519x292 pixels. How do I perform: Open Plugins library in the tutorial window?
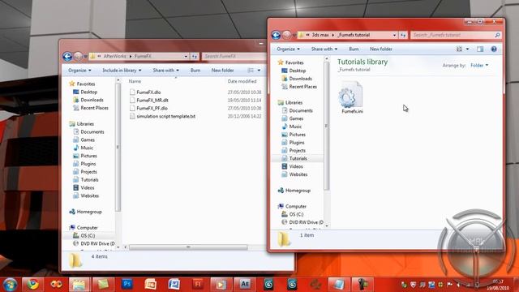tap(294, 143)
